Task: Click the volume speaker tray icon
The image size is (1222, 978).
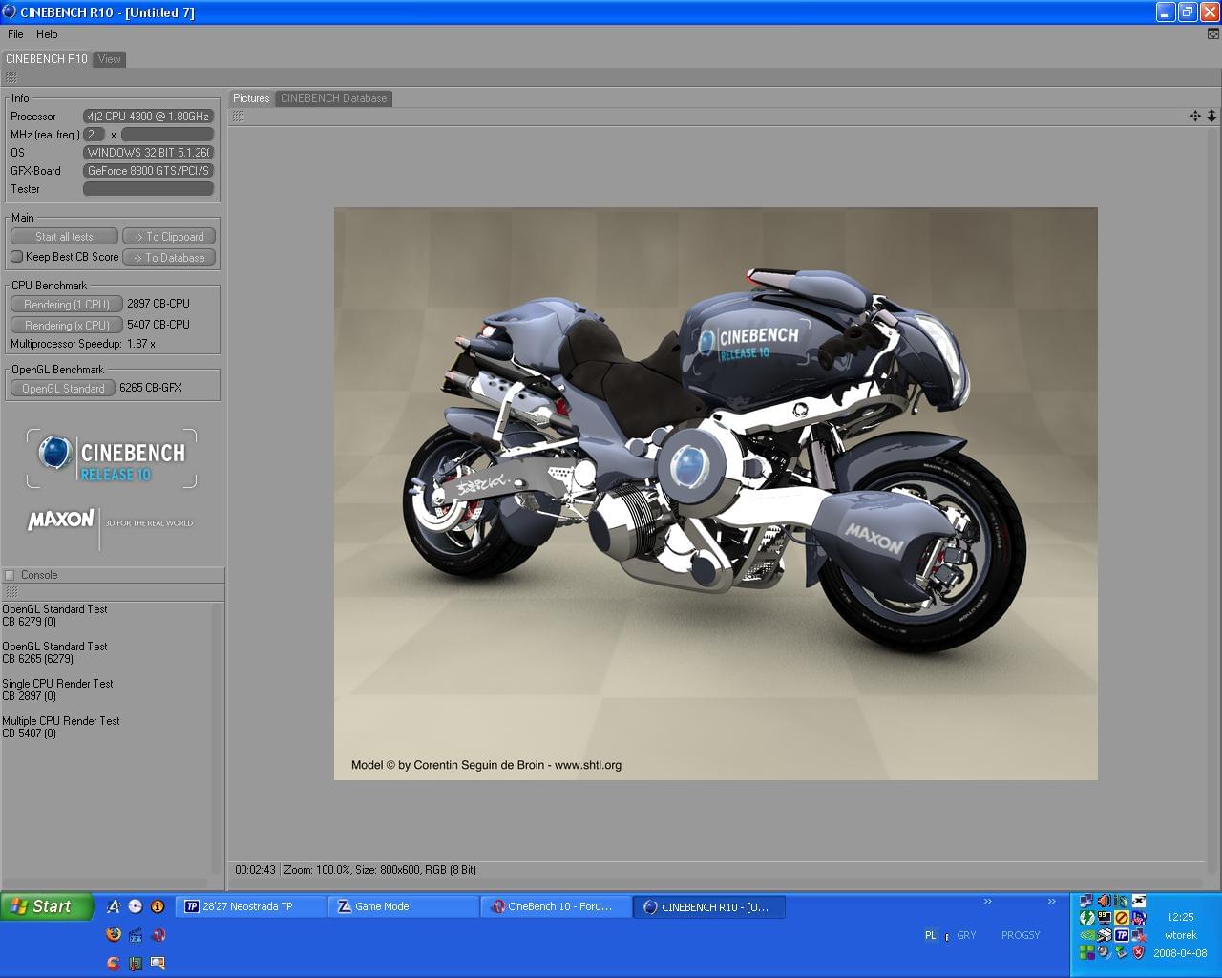Action: point(1105,901)
